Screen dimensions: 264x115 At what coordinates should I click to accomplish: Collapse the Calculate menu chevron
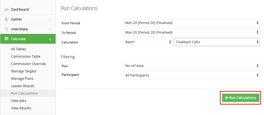pyautogui.click(x=50, y=39)
